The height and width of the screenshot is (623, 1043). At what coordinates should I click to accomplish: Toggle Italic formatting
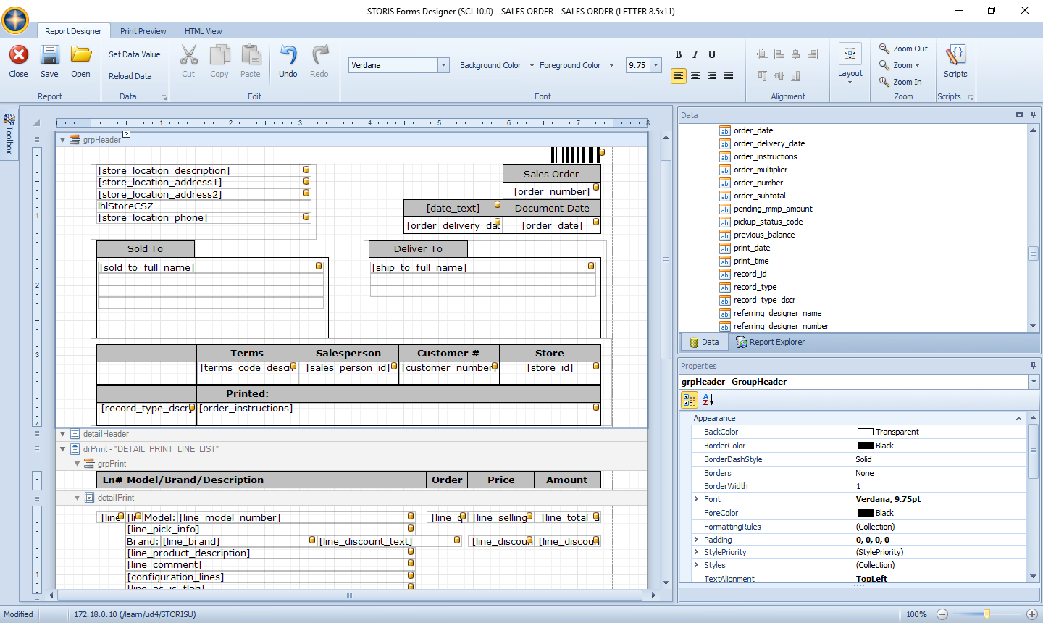coord(695,54)
